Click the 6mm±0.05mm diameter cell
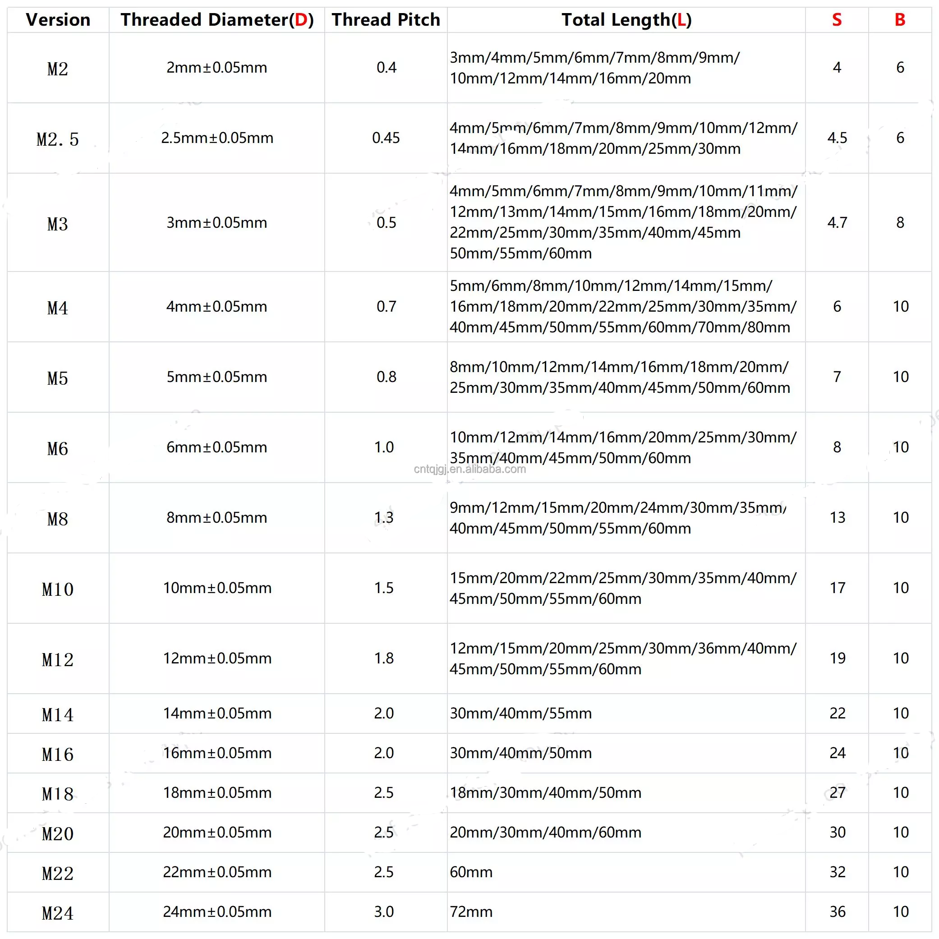Screen dimensions: 939x939 click(x=217, y=447)
